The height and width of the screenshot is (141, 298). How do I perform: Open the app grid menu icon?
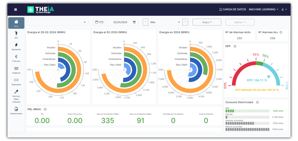(16, 10)
